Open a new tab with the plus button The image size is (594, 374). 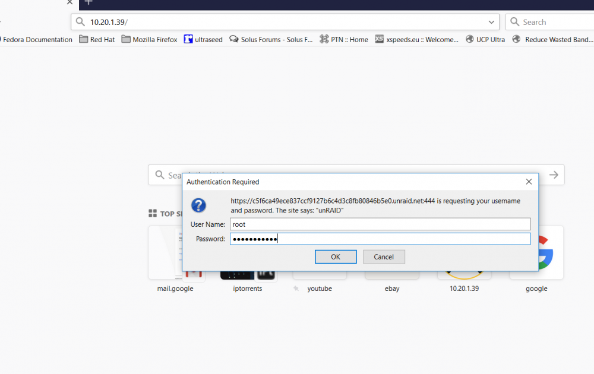[x=89, y=2]
